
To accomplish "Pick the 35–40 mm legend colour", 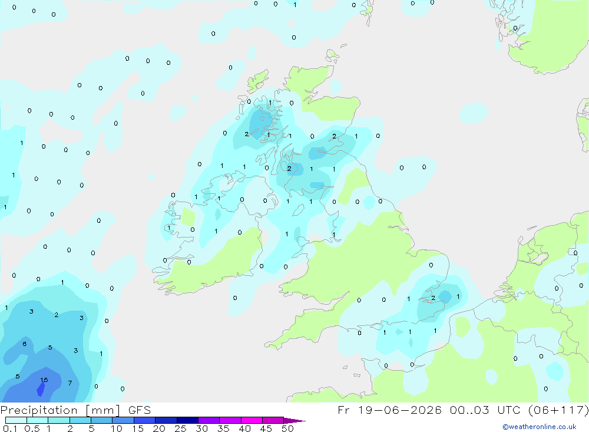I will (x=230, y=420).
